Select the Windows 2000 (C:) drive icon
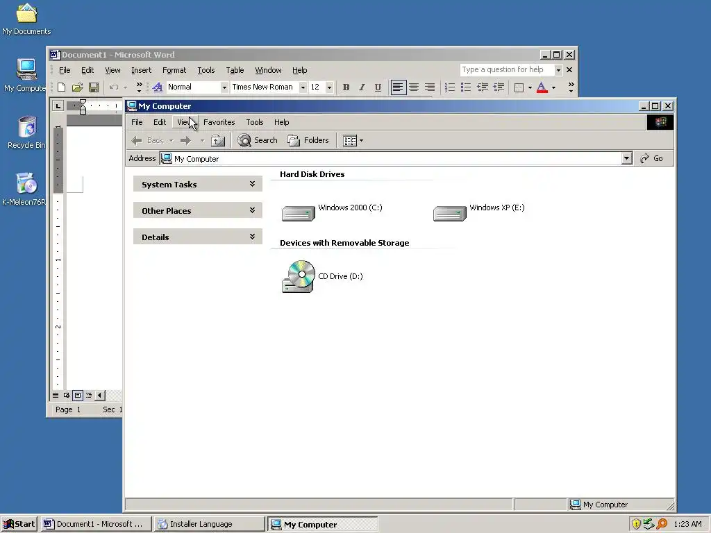 pos(299,212)
